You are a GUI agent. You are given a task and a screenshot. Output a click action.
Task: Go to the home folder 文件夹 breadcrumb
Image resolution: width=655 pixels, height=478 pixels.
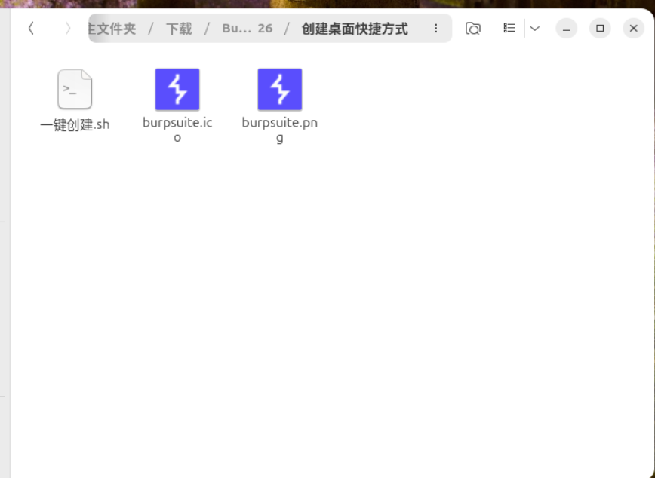(x=112, y=29)
